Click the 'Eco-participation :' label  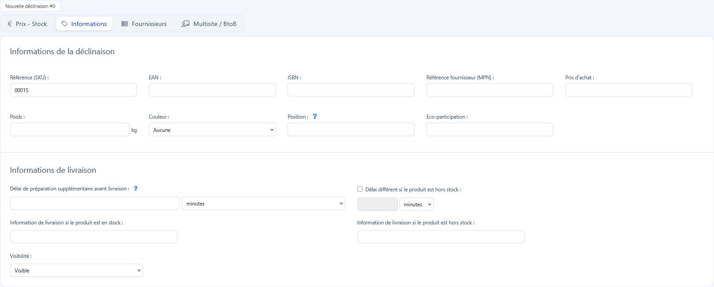pos(447,117)
